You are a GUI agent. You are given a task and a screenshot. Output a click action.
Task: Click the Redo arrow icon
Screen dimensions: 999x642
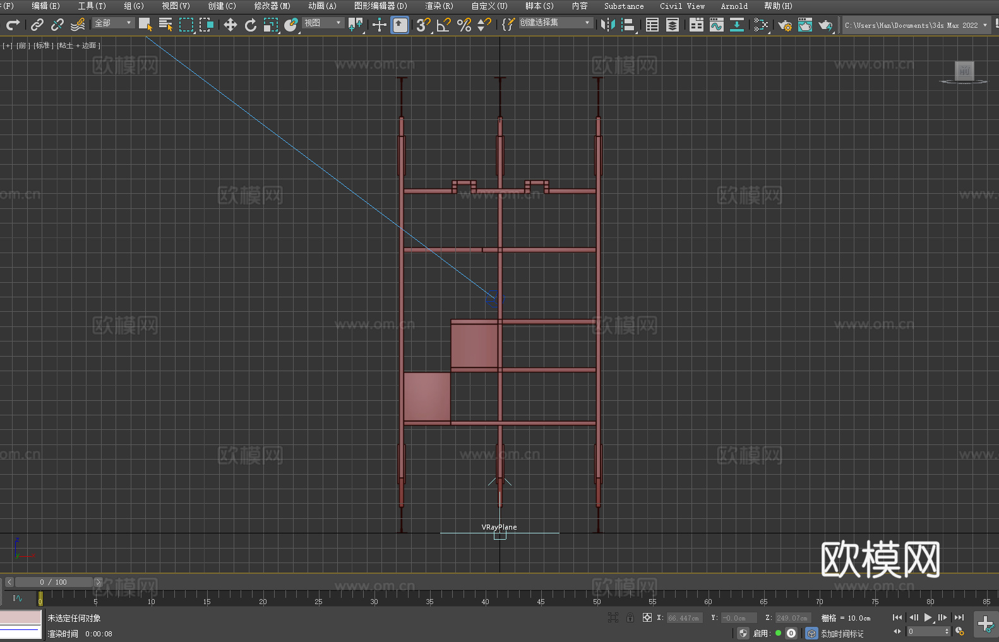coord(13,25)
